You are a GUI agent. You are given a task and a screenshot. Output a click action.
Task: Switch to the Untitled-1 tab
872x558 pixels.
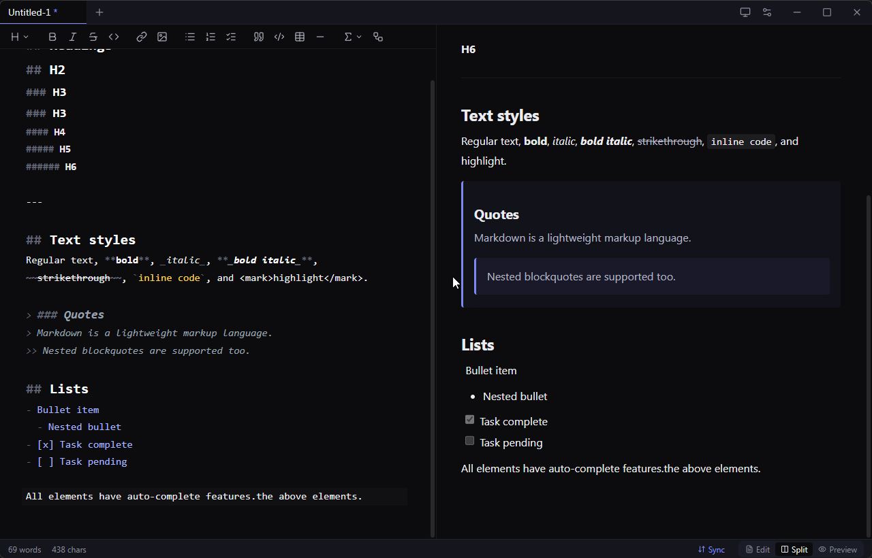click(x=43, y=12)
